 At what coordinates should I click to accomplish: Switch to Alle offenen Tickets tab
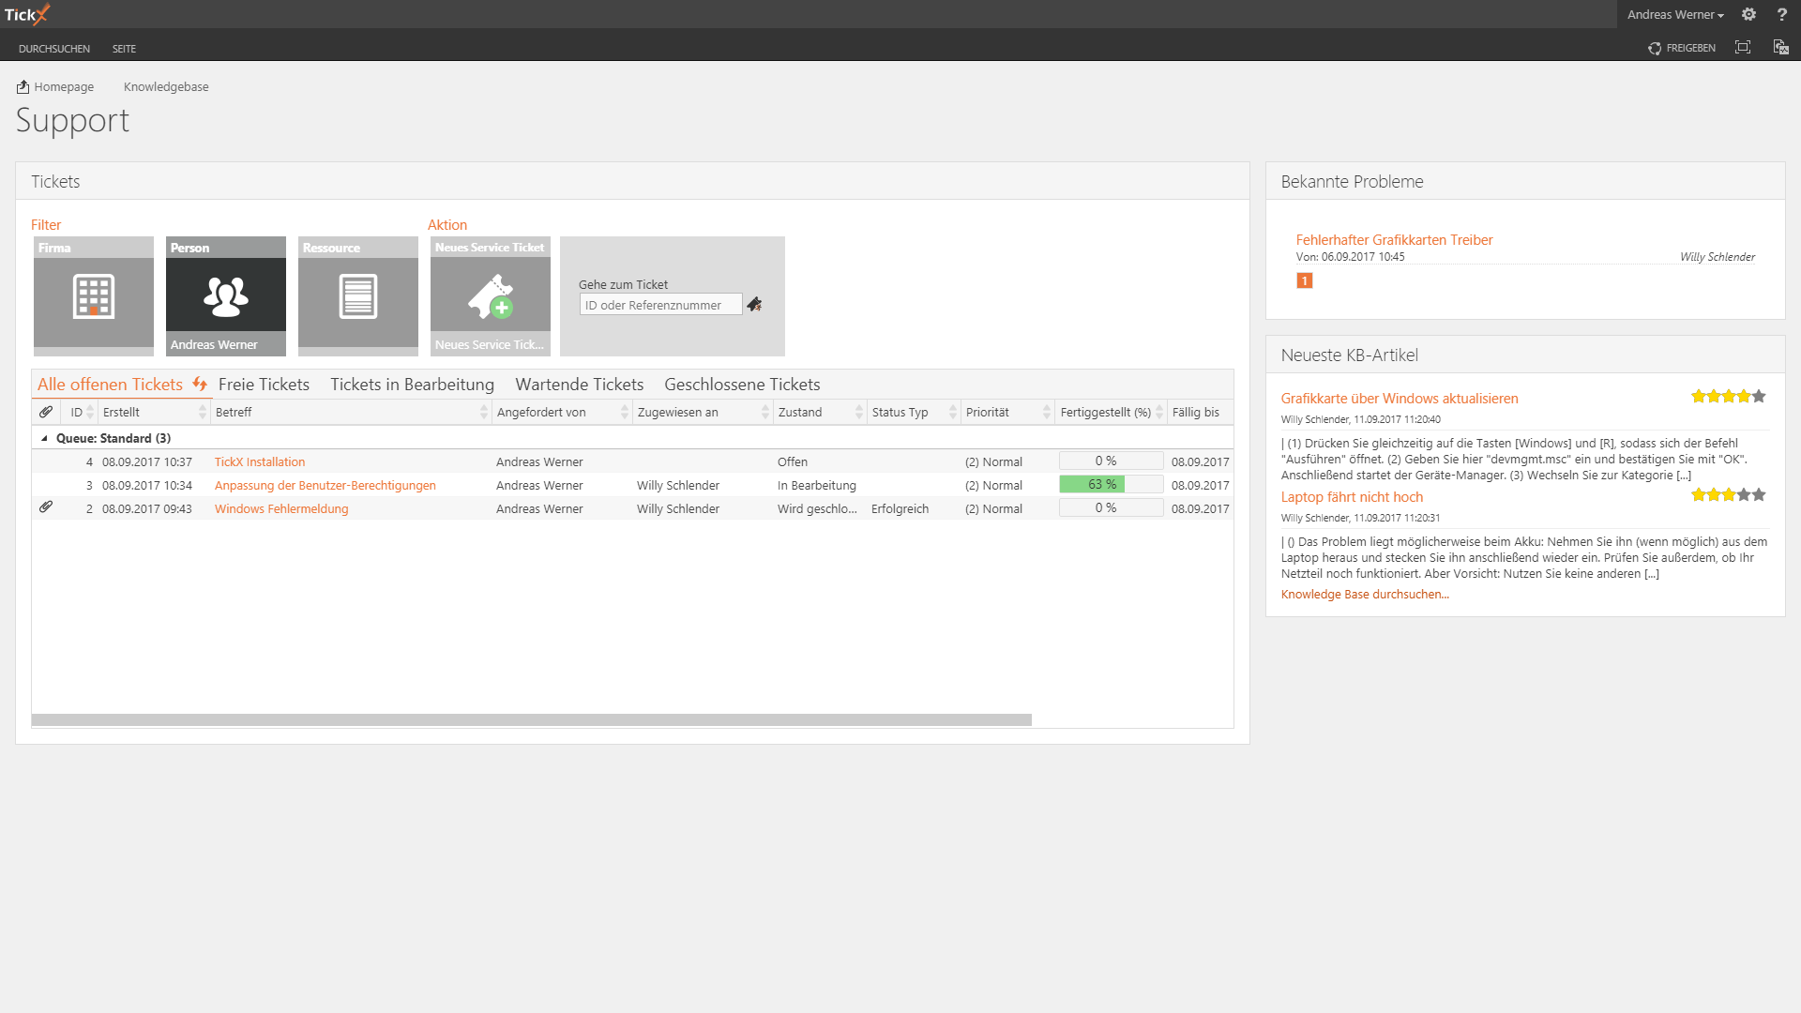pos(110,385)
